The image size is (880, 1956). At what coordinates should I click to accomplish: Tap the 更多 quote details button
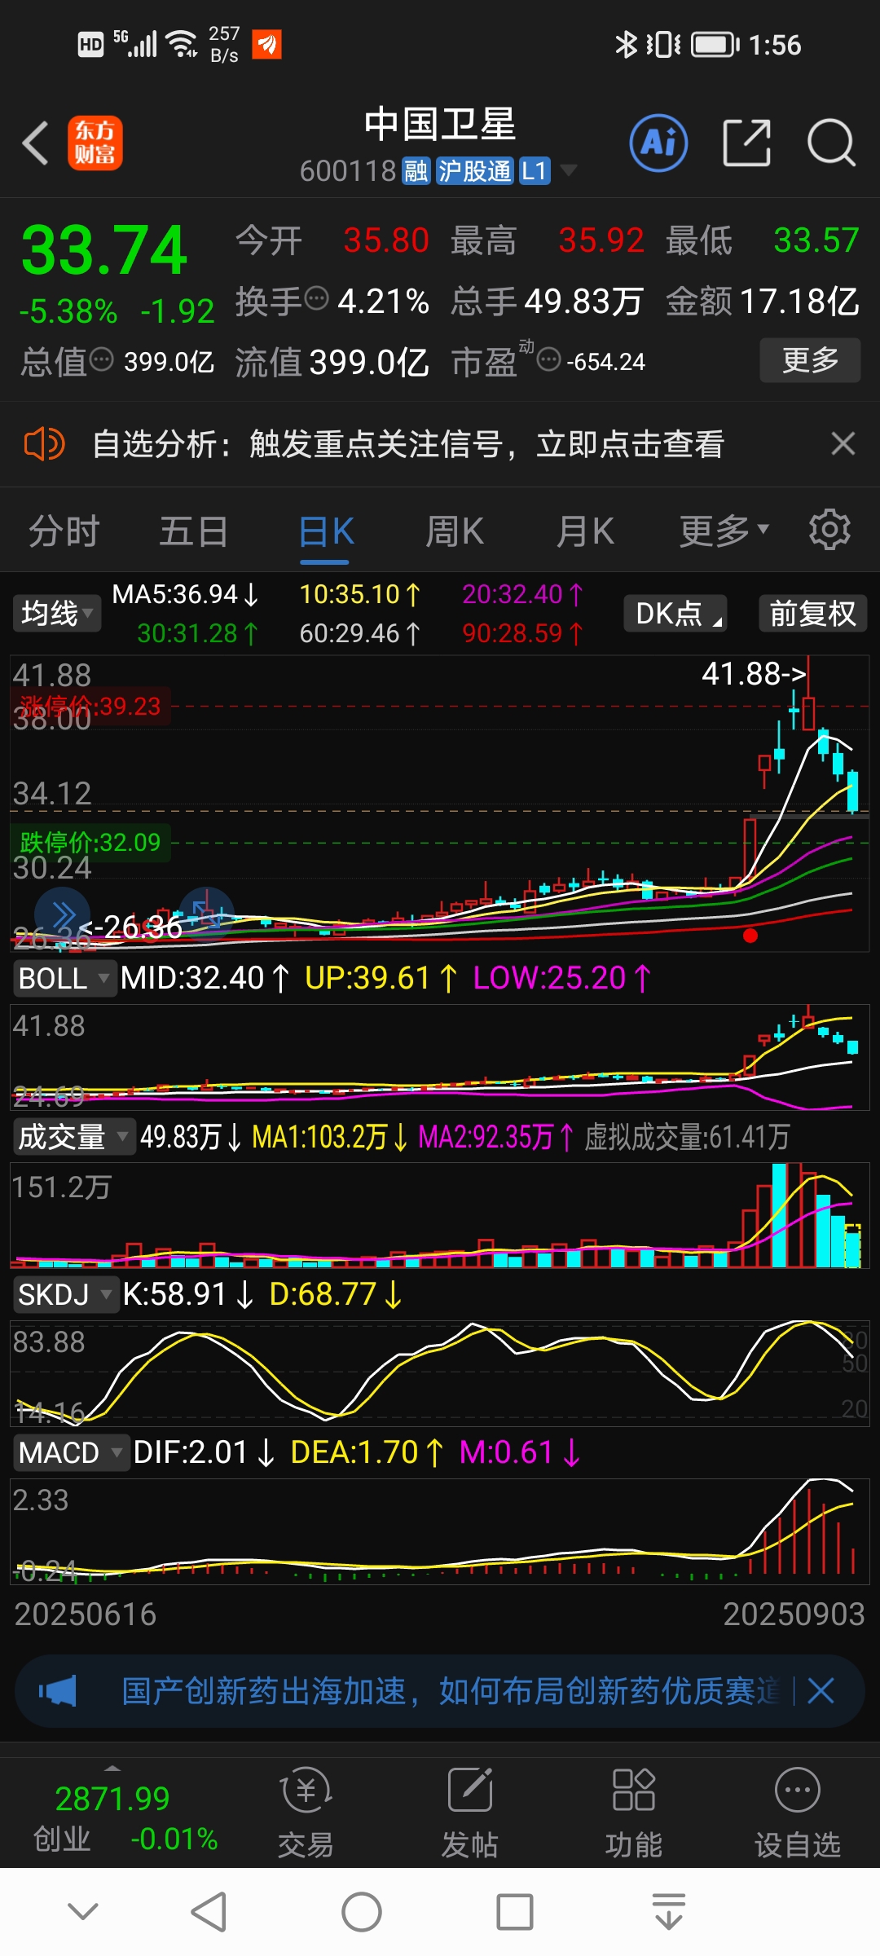(x=810, y=359)
